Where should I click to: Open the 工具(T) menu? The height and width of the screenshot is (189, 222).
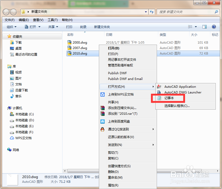point(53,20)
